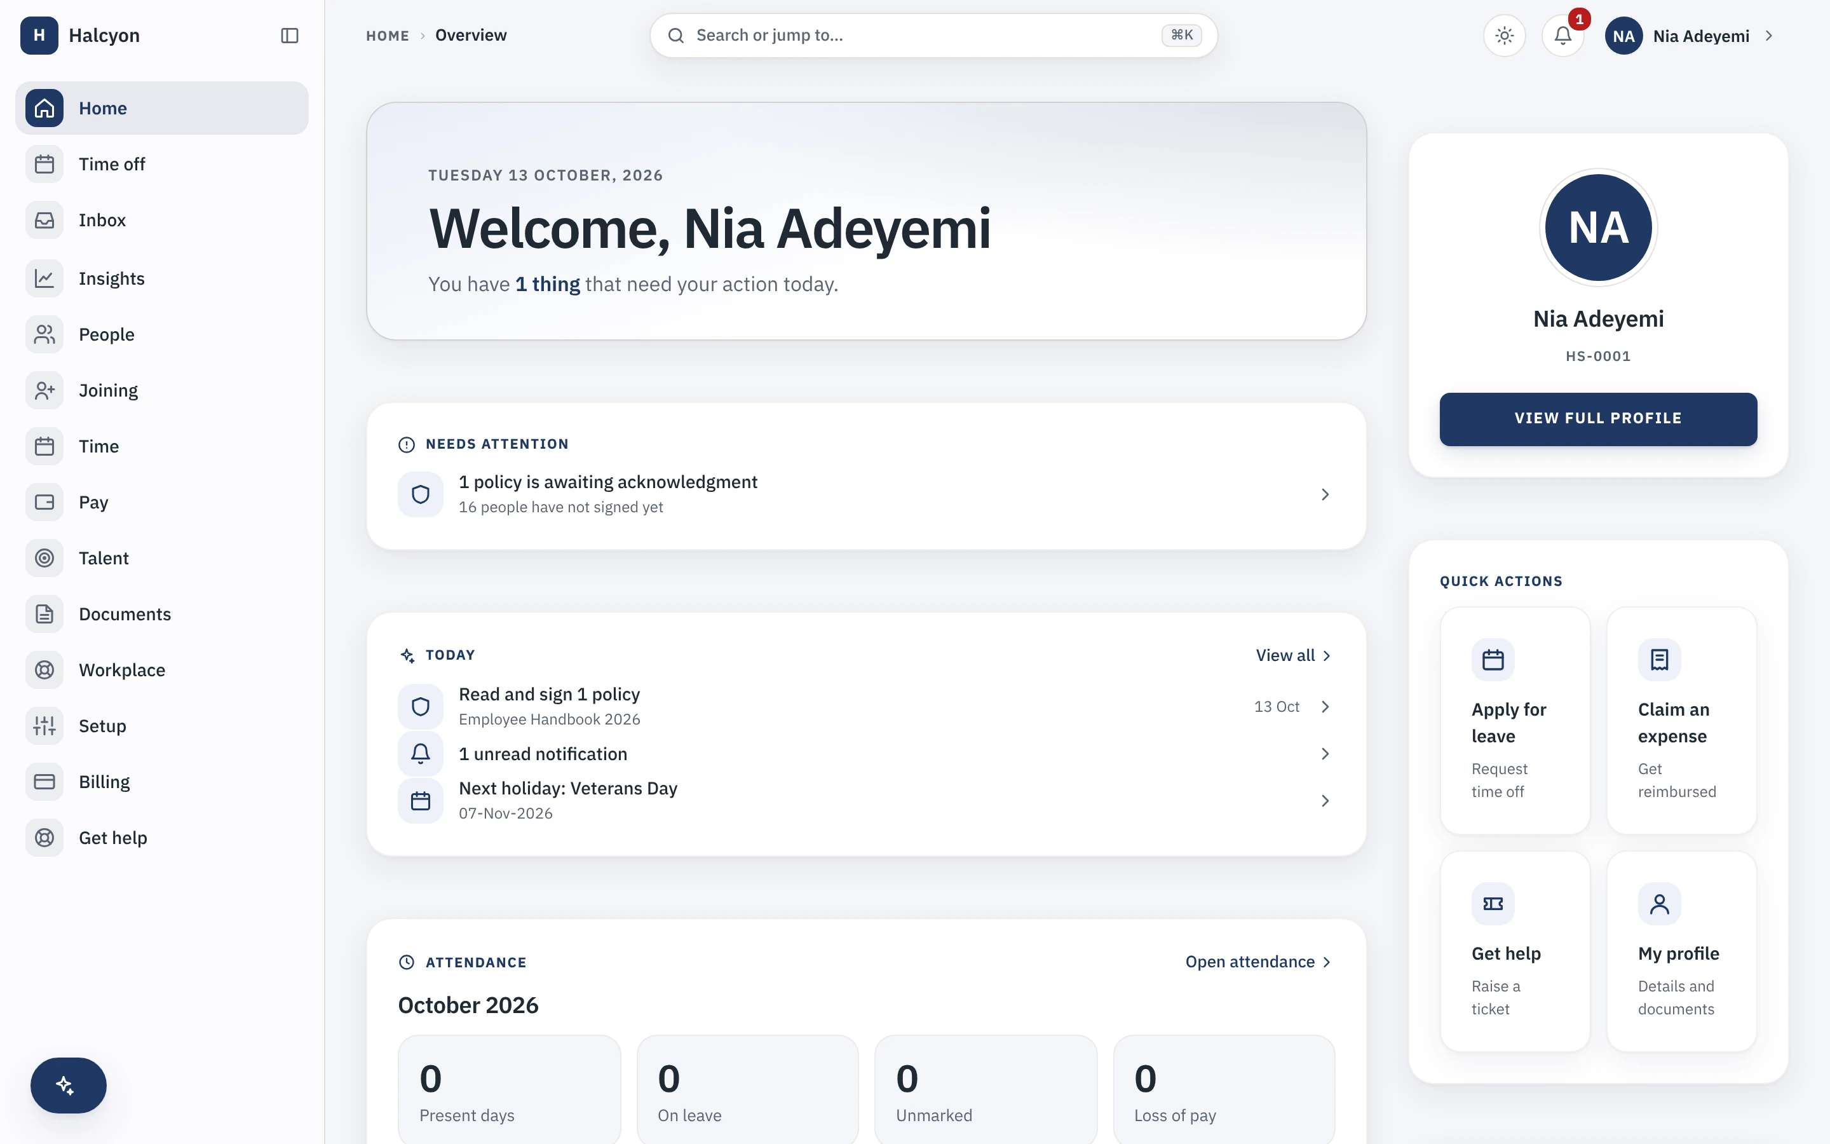Click the Pay wallet icon
This screenshot has width=1830, height=1144.
pyautogui.click(x=44, y=502)
